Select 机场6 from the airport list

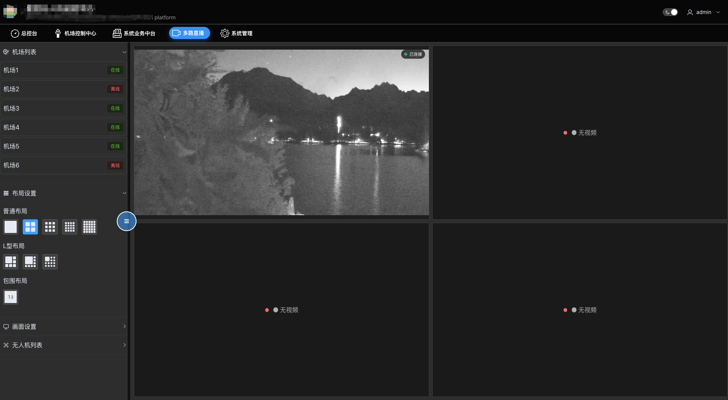point(63,165)
